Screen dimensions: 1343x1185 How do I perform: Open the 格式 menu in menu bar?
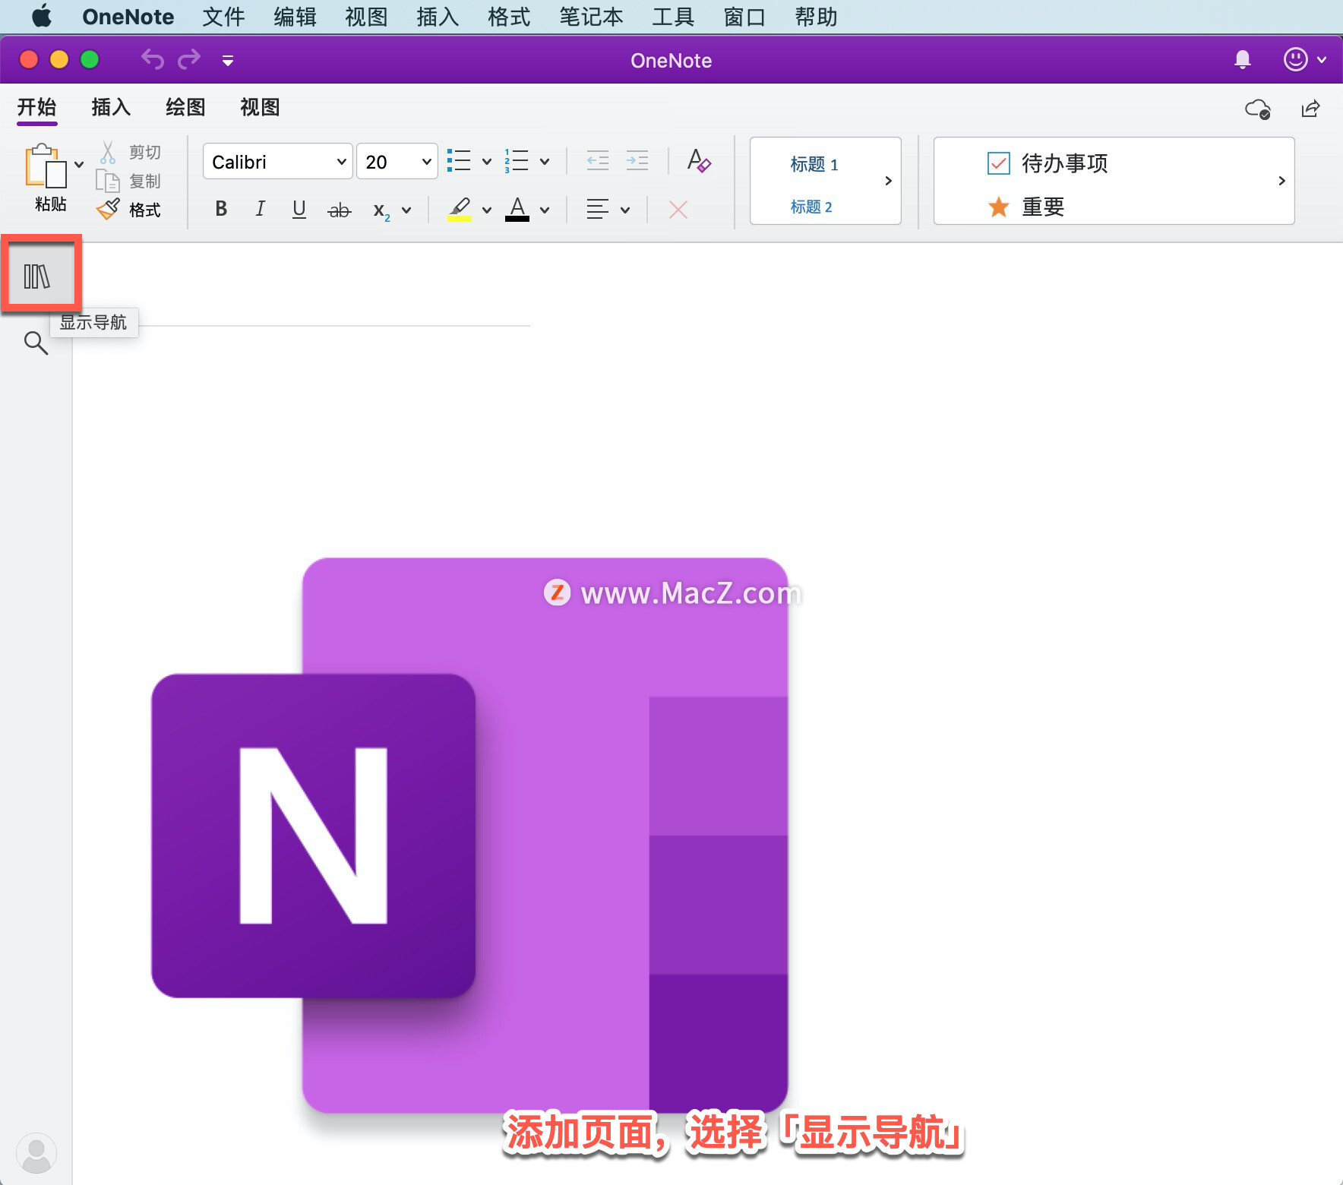pos(509,17)
